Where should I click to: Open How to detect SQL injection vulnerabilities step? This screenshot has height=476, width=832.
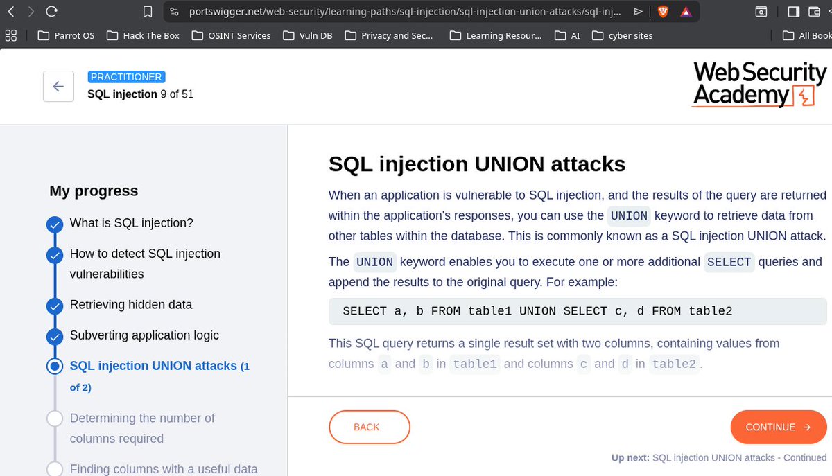click(145, 264)
